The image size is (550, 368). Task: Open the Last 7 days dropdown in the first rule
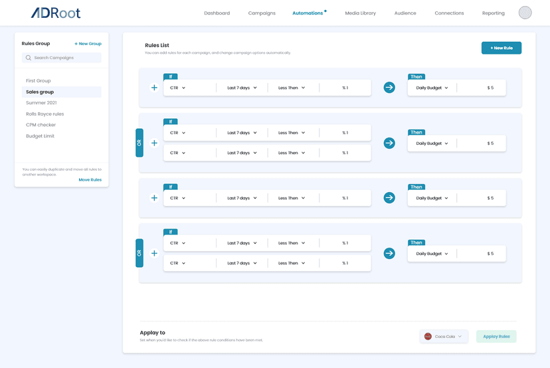242,88
